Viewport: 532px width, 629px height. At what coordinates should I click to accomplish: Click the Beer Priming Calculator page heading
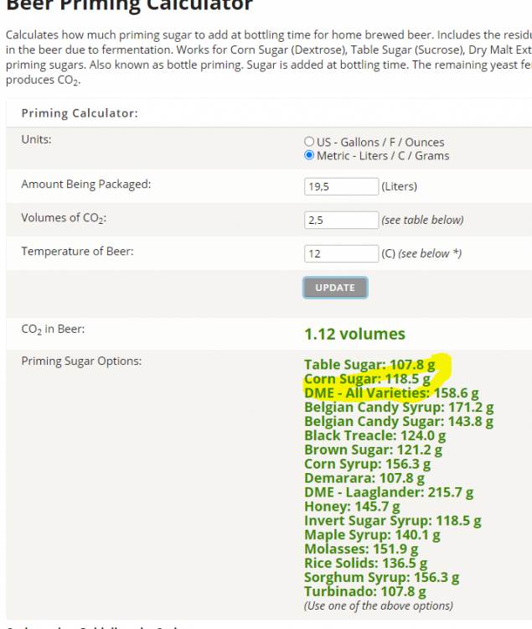click(x=129, y=7)
